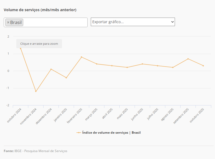Select the junho 2025 data point
This screenshot has width=215, height=159.
click(142, 64)
